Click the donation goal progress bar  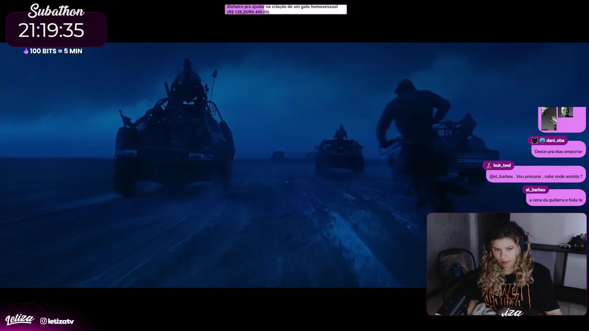286,9
